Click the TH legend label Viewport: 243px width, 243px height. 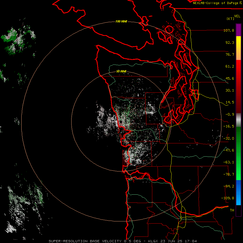click(232, 210)
